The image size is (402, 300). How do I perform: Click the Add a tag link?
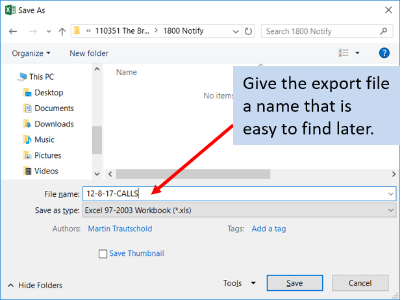click(268, 229)
